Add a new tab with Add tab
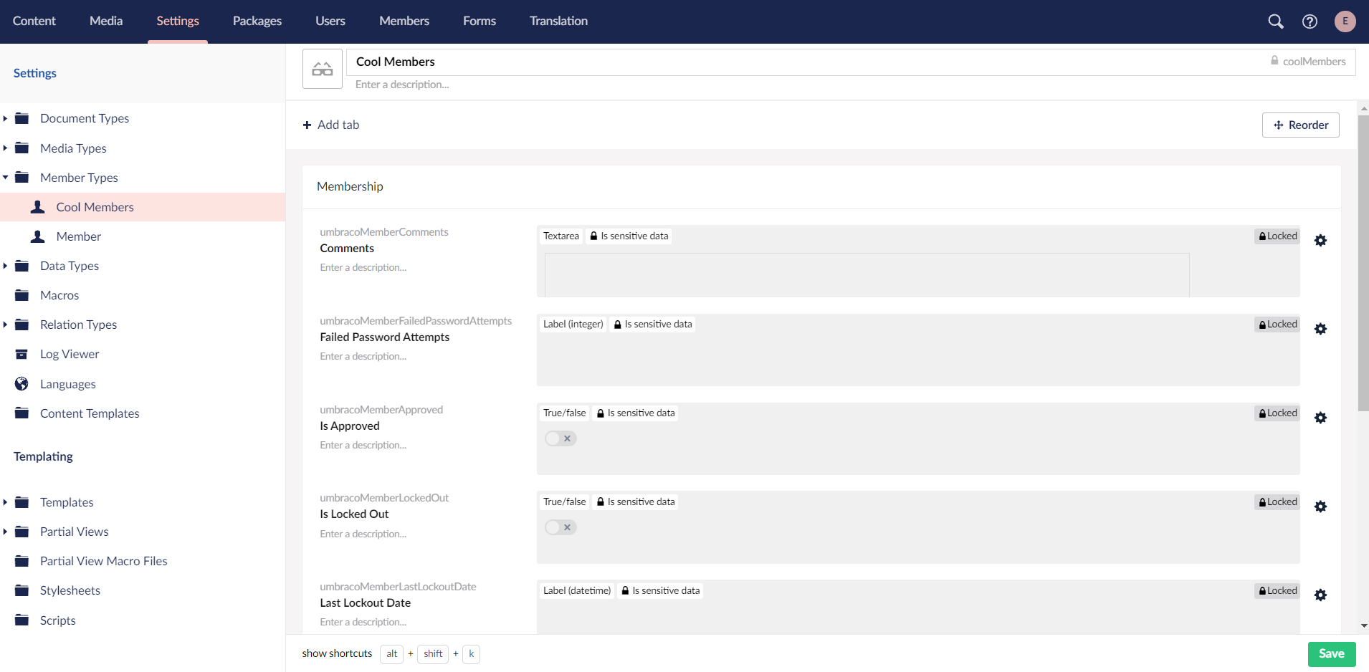 (x=331, y=125)
